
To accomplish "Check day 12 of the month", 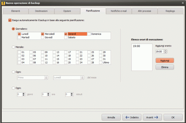I will tap(42, 63).
